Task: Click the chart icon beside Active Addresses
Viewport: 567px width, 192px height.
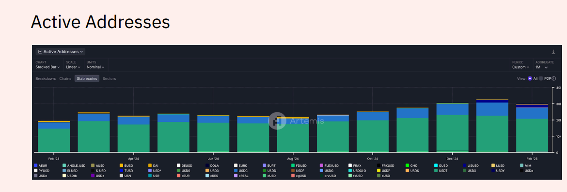Action: point(40,52)
